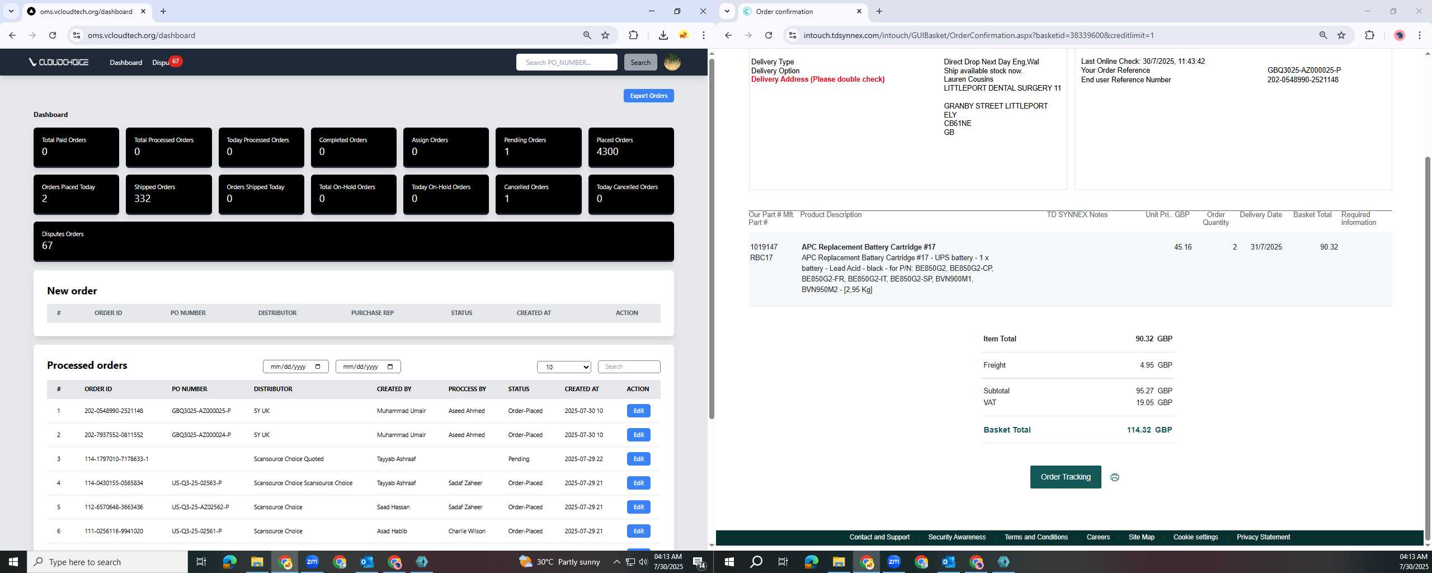Open notification center on left taskbar
Image resolution: width=1432 pixels, height=573 pixels.
coord(699,562)
